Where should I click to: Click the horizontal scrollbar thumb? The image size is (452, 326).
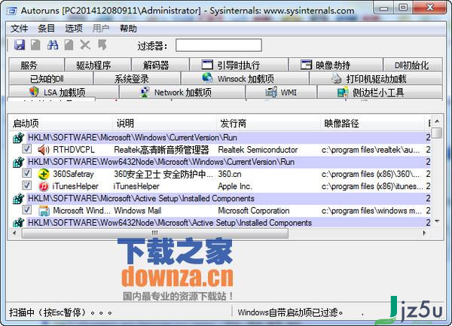155,233
